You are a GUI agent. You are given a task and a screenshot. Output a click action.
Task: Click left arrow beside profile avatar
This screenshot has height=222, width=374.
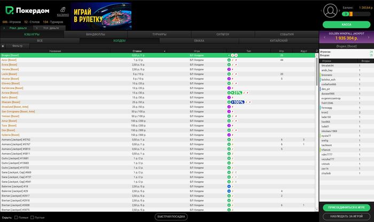(x=321, y=11)
